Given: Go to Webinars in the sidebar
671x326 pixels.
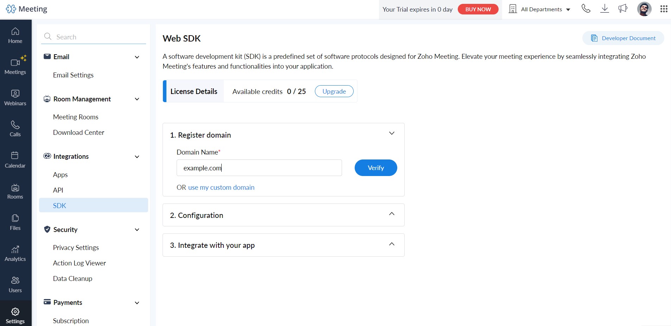Looking at the screenshot, I should (x=15, y=98).
